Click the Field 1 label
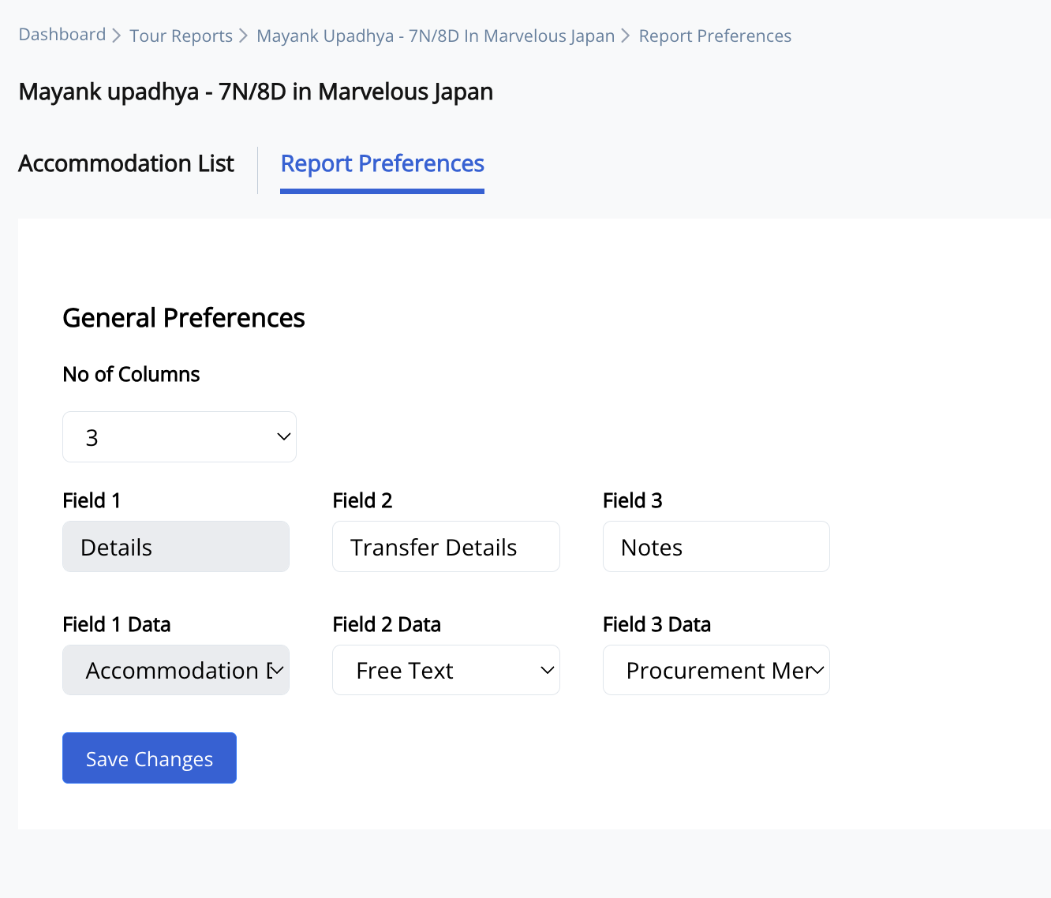This screenshot has height=898, width=1051. 92,500
